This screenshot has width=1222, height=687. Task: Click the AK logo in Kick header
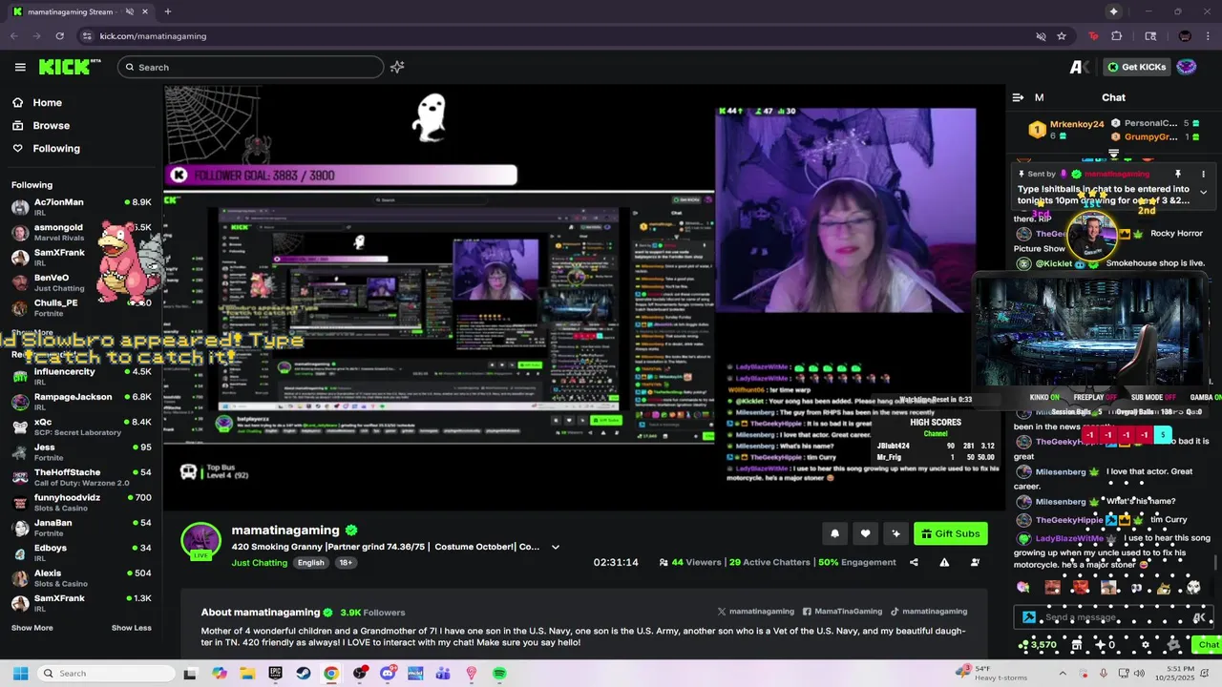pos(1080,67)
